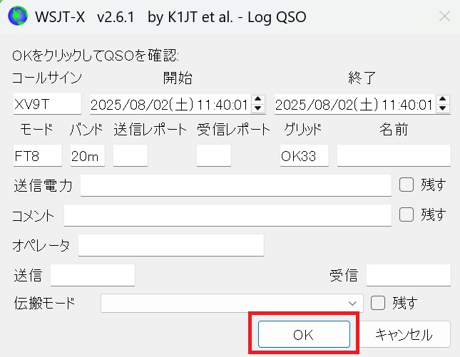This screenshot has height=357, width=460.
Task: Close the Log QSO dialog window
Action: 444,16
